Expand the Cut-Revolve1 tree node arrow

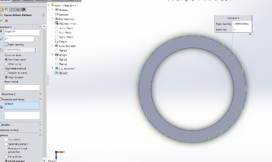point(52,68)
